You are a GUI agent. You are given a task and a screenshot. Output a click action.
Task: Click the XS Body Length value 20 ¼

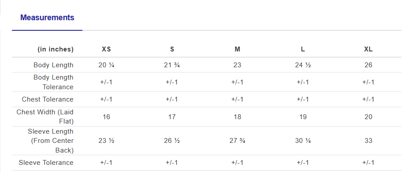[106, 65]
